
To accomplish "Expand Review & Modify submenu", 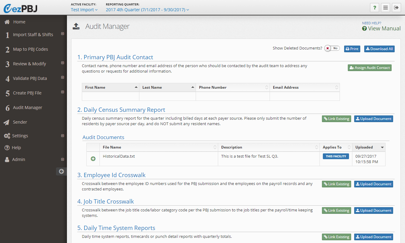I will (x=62, y=63).
